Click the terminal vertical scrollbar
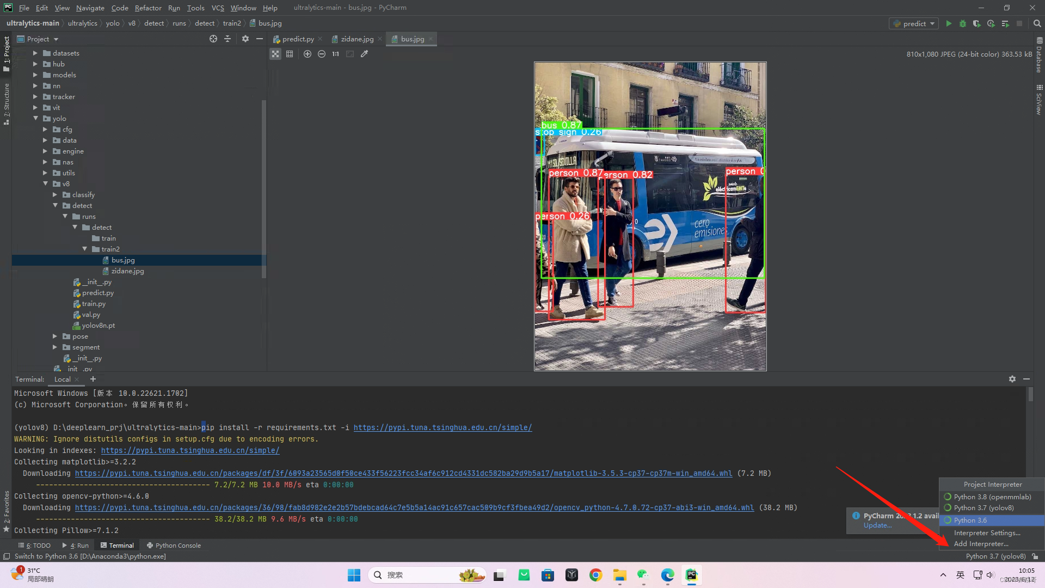 click(x=1030, y=395)
